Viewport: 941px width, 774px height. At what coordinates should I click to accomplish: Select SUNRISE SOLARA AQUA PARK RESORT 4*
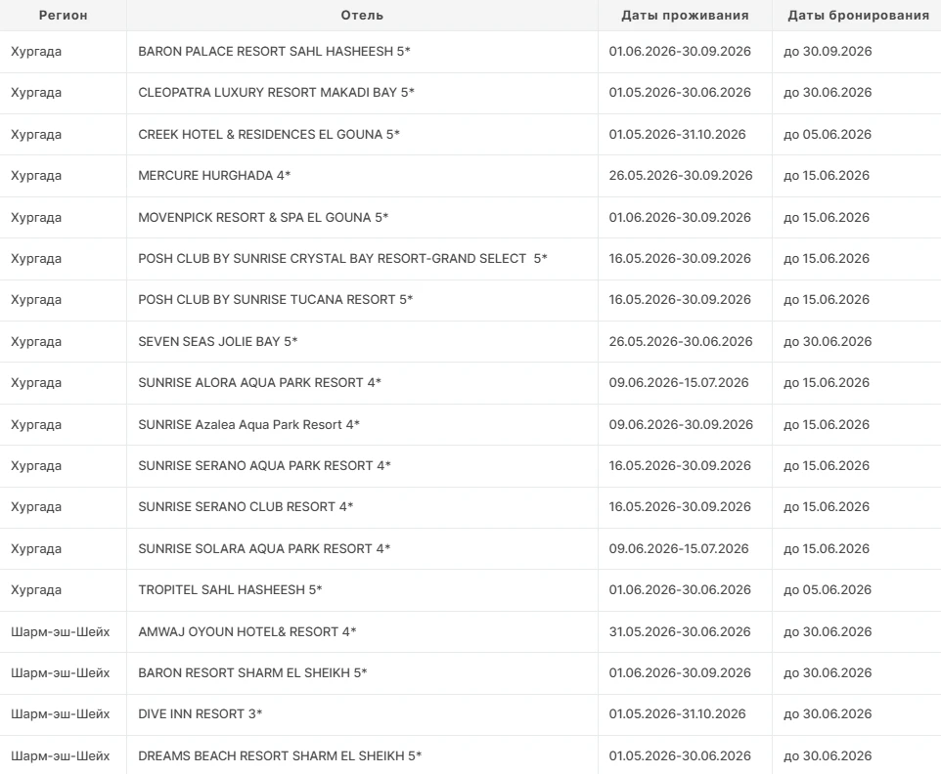[x=264, y=548]
